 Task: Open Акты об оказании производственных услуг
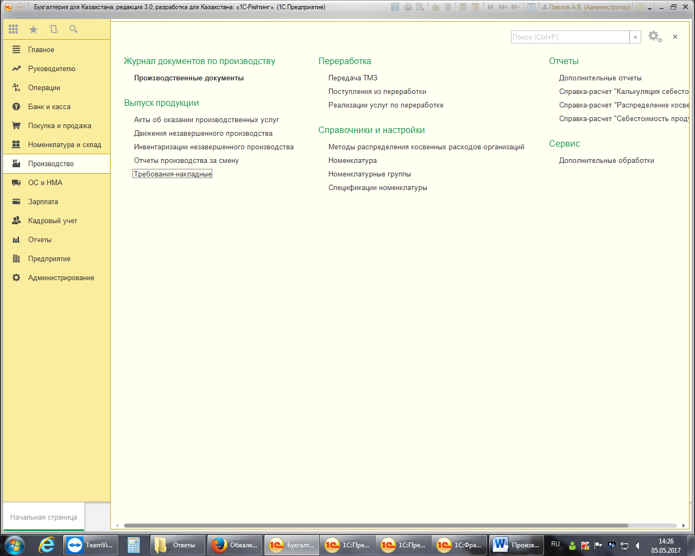[206, 119]
